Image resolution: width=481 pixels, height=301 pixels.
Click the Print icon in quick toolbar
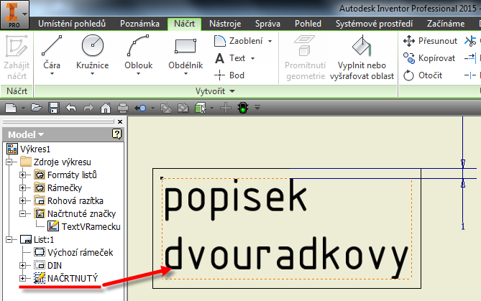point(122,108)
